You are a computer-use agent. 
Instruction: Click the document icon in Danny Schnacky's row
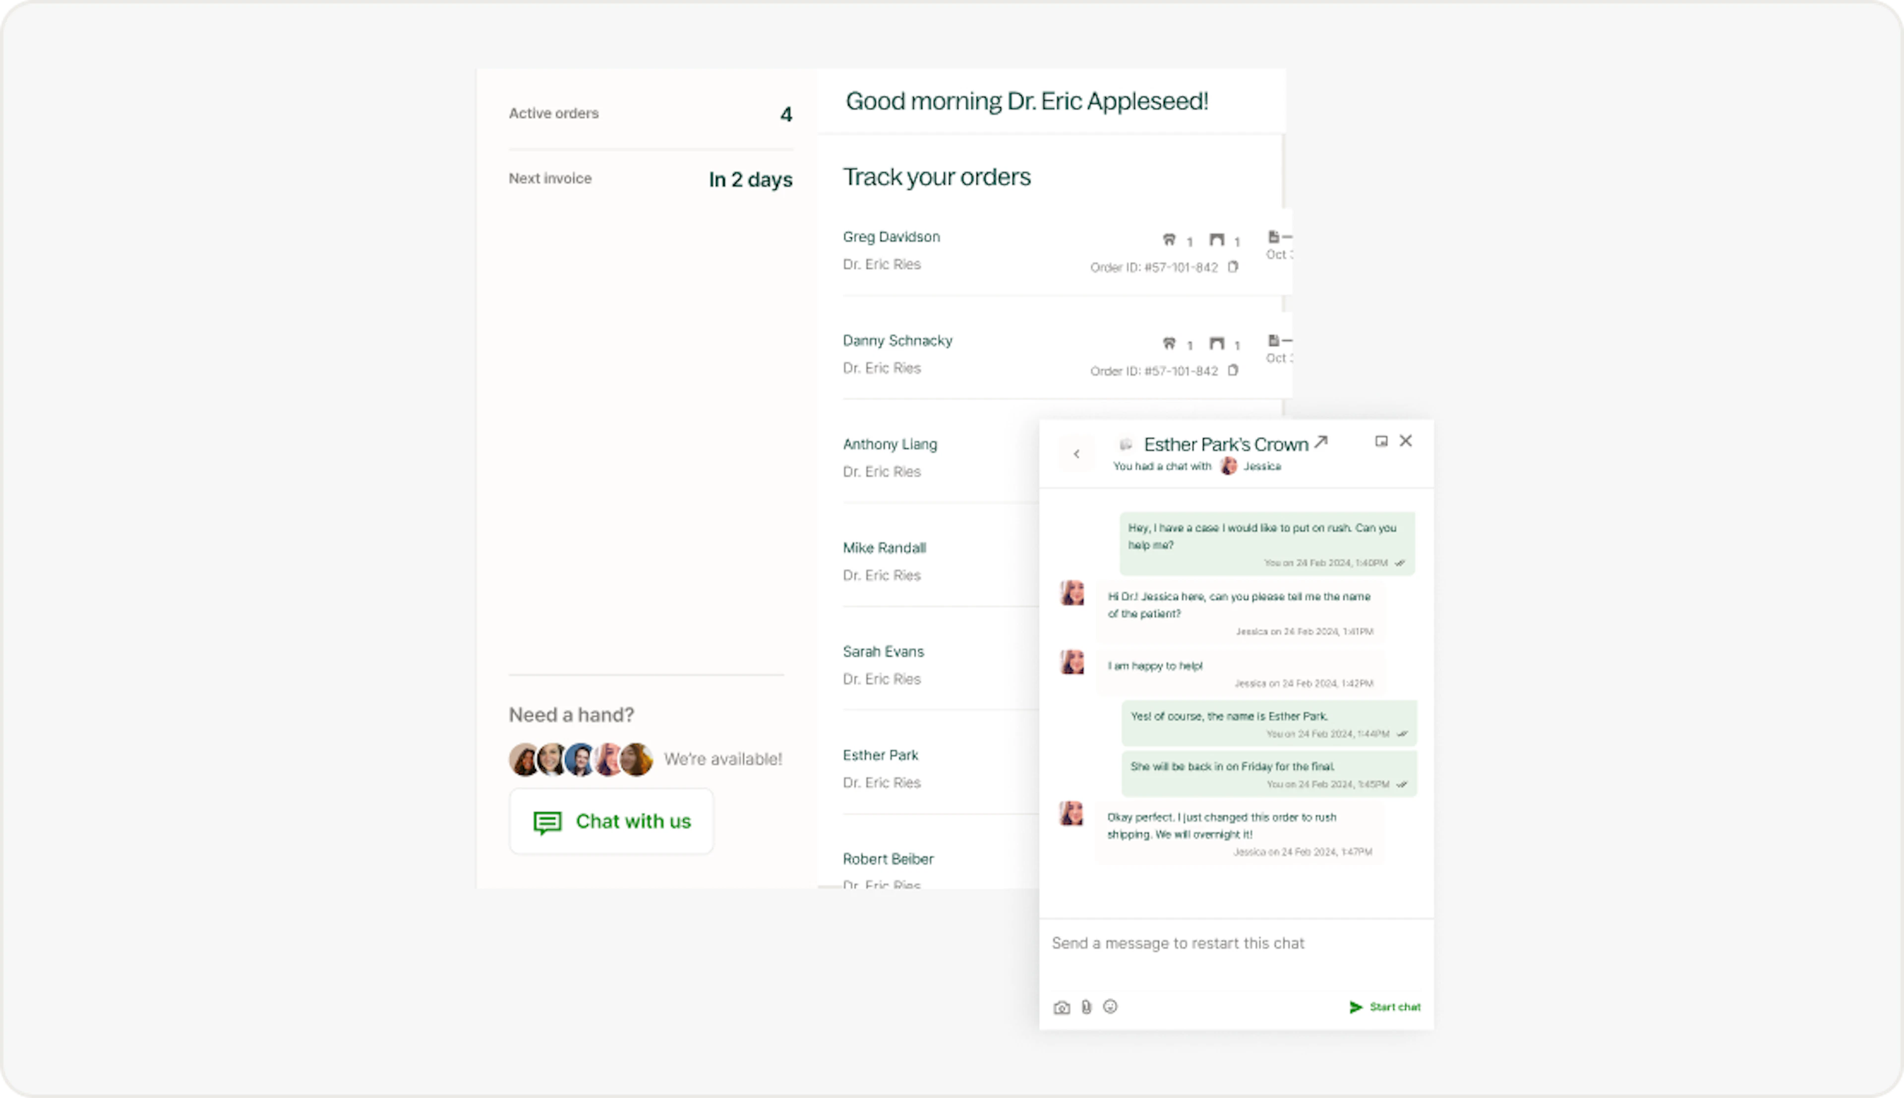pyautogui.click(x=1274, y=341)
